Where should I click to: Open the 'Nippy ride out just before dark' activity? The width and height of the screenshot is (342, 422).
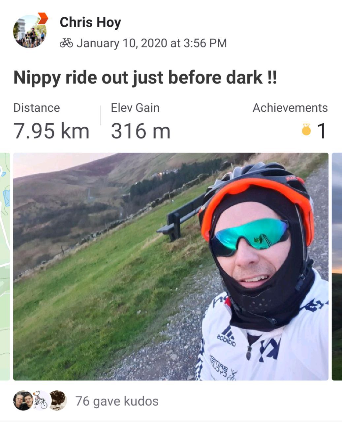coord(145,78)
